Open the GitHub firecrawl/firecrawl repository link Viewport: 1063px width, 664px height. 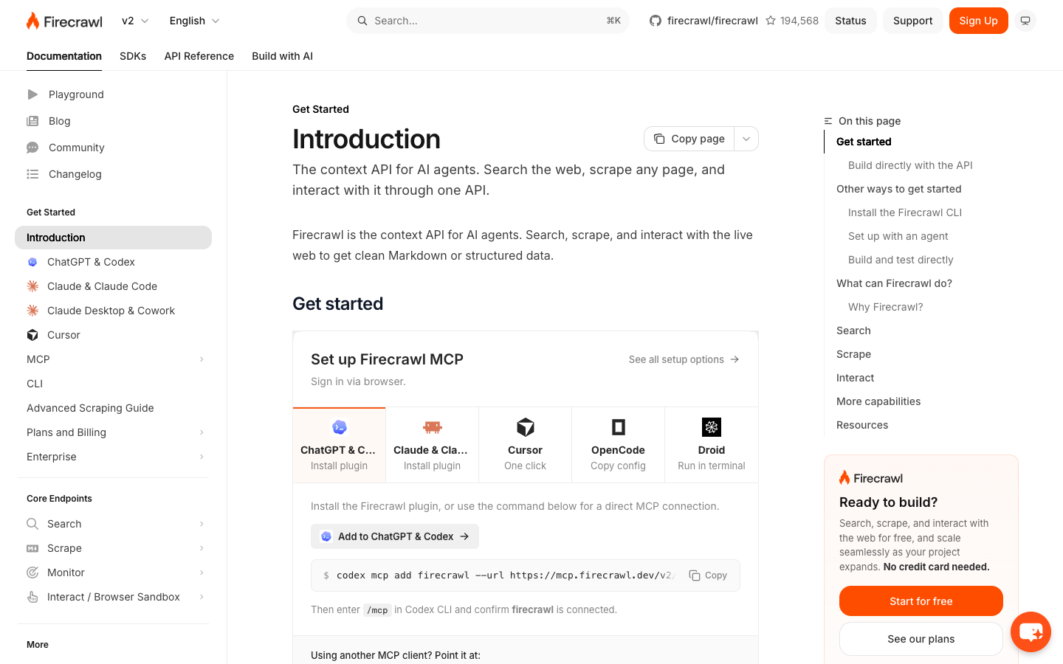point(703,21)
